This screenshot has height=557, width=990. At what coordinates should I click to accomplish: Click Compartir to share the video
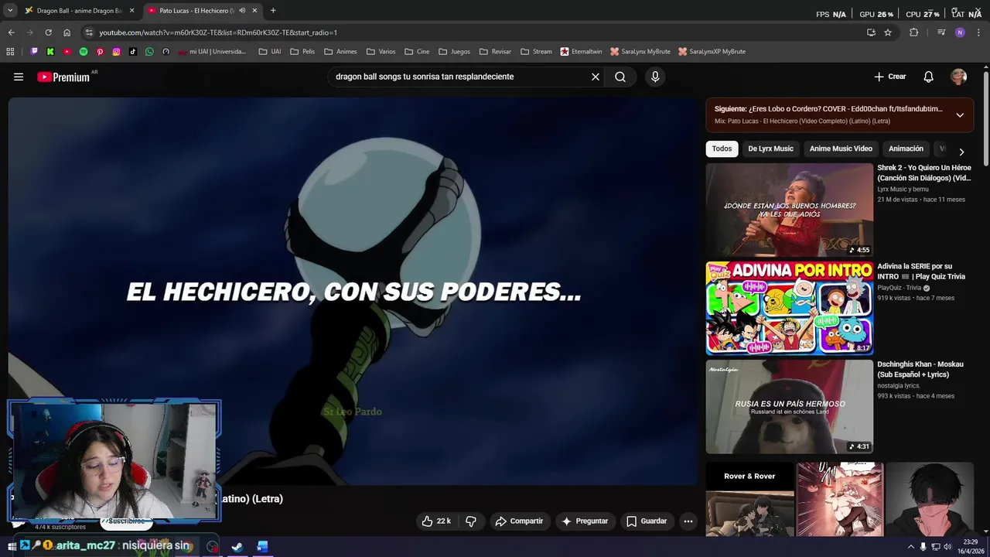[519, 521]
